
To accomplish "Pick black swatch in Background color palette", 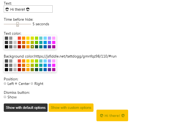I will (x=6, y=70).
